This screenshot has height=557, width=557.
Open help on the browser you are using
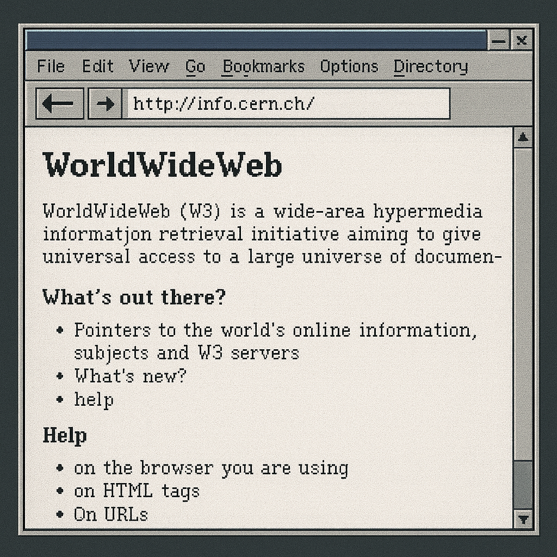tap(211, 468)
